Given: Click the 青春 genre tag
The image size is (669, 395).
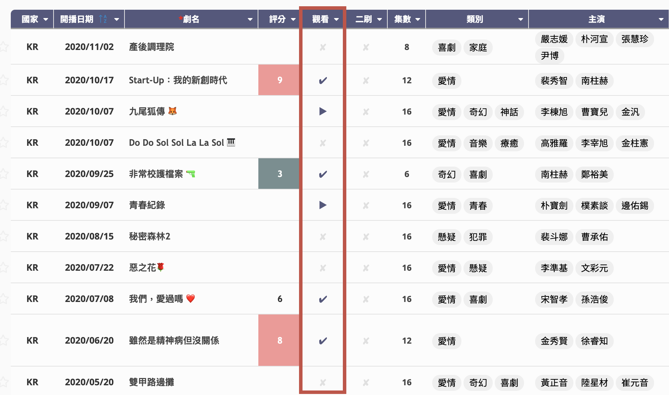Looking at the screenshot, I should (478, 206).
